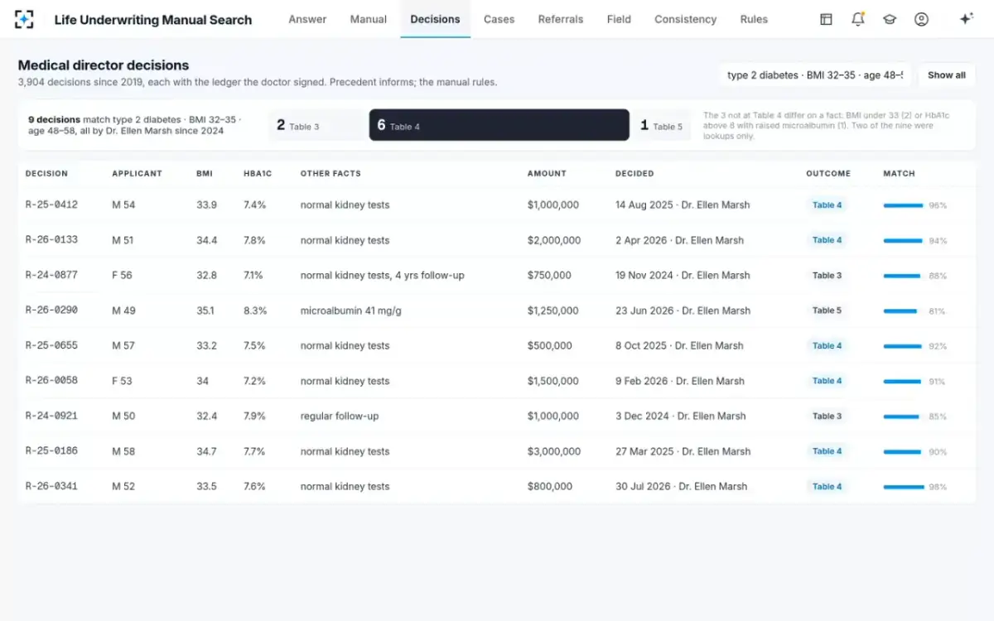This screenshot has height=621, width=994.
Task: Open the layout panel icon
Action: 826,19
